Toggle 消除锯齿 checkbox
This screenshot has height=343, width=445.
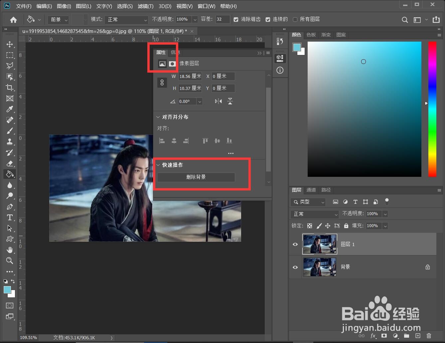236,20
